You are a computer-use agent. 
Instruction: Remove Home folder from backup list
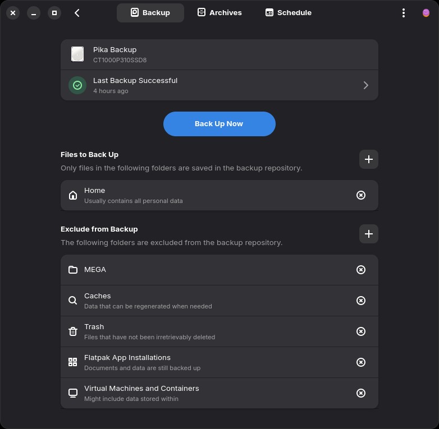pyautogui.click(x=361, y=195)
